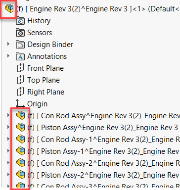
Task: Click the Con Rod Assy virtual component icon
Action: pyautogui.click(x=21, y=115)
